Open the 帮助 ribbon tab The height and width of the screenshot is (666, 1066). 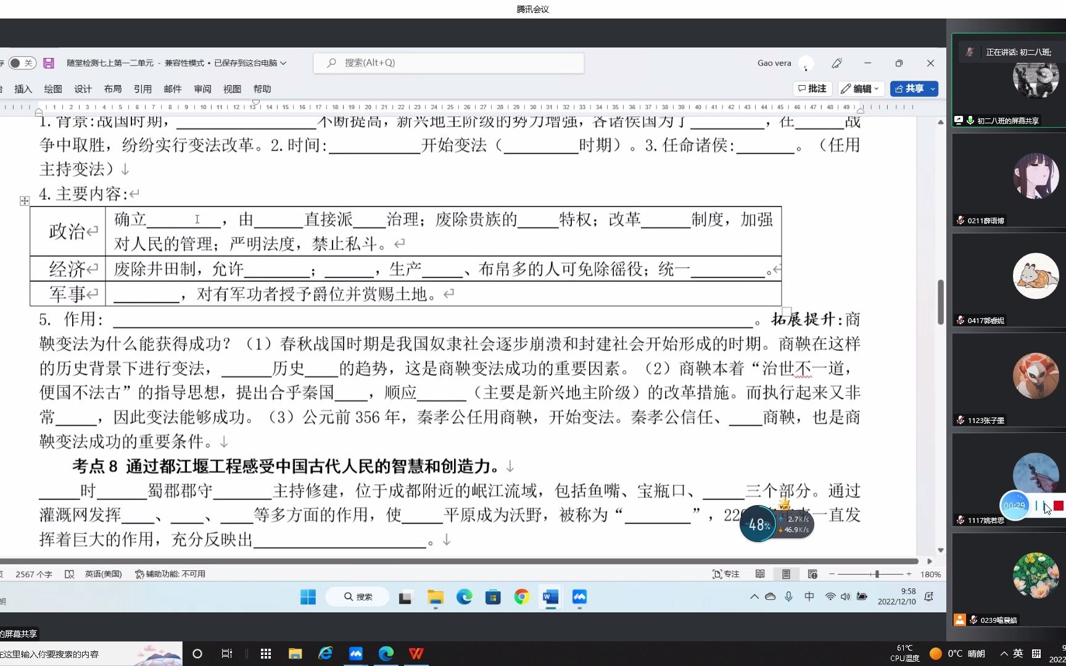tap(262, 89)
